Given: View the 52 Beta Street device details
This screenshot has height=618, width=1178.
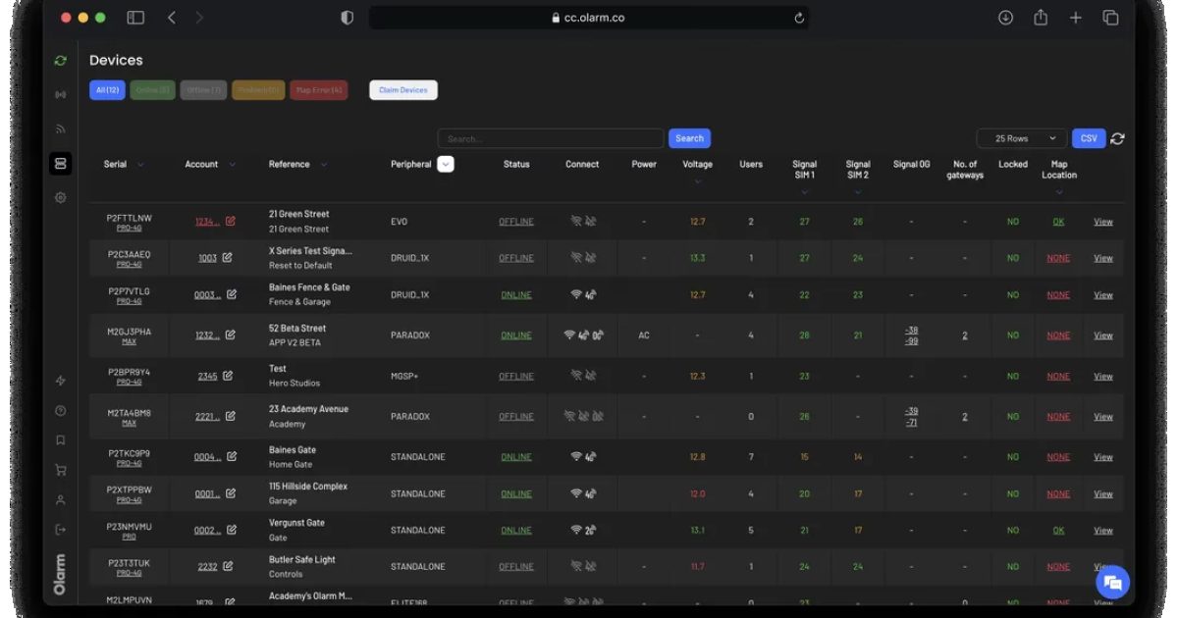Looking at the screenshot, I should tap(1102, 335).
